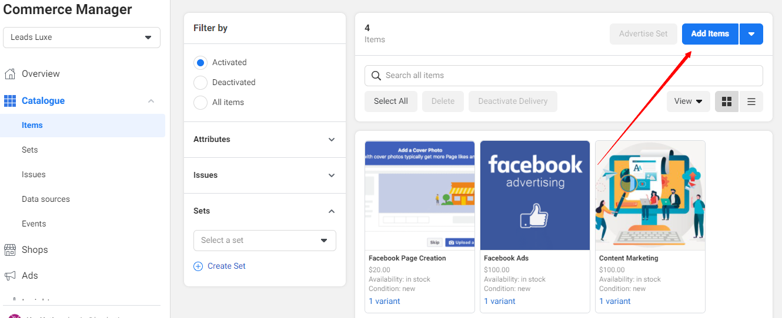Click the Facebook Page Creation title

click(407, 258)
